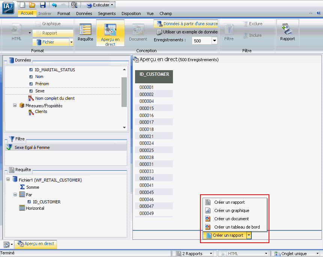Open the Créer un rapport split arrow
The width and height of the screenshot is (323, 257).
(249, 235)
